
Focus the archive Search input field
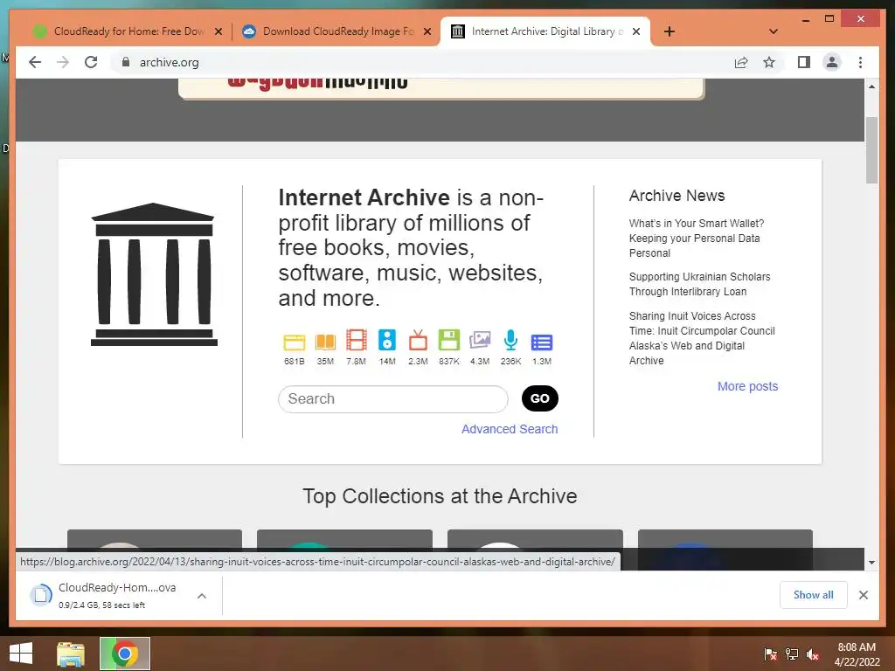tap(392, 398)
